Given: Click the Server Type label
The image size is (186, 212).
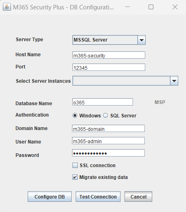Looking at the screenshot, I should [x=29, y=40].
